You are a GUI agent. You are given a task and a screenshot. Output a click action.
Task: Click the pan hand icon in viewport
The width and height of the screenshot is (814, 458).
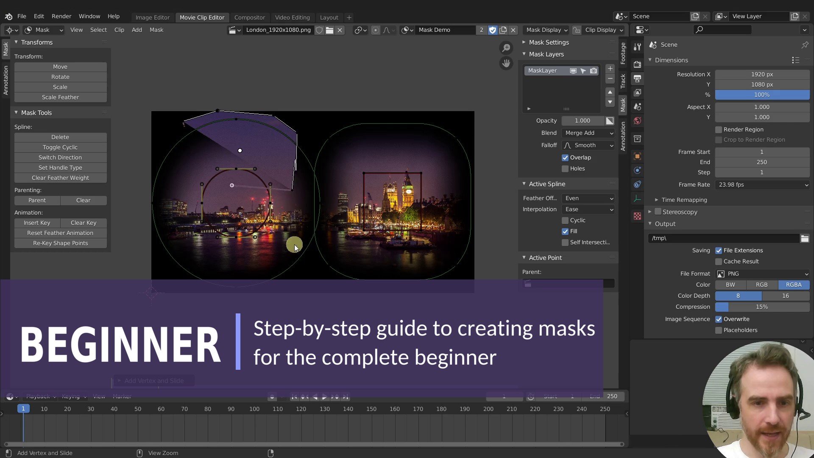(506, 64)
